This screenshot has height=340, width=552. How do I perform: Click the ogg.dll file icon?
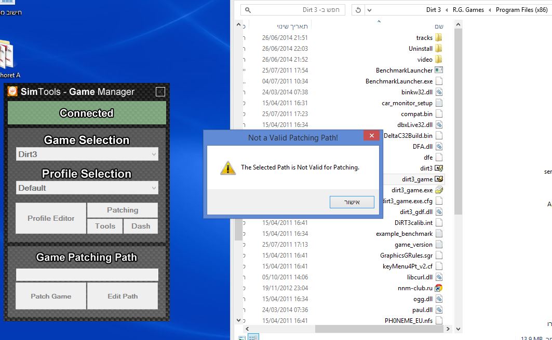(439, 299)
